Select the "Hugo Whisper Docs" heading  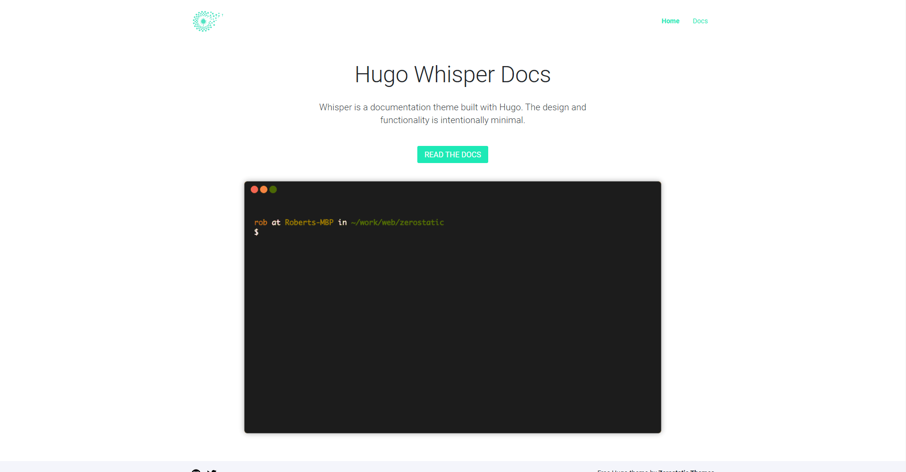click(x=453, y=75)
